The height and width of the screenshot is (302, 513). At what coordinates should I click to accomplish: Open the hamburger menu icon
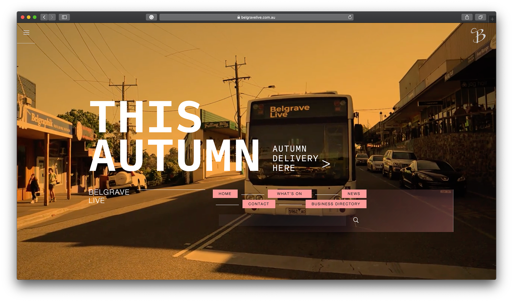click(x=26, y=33)
